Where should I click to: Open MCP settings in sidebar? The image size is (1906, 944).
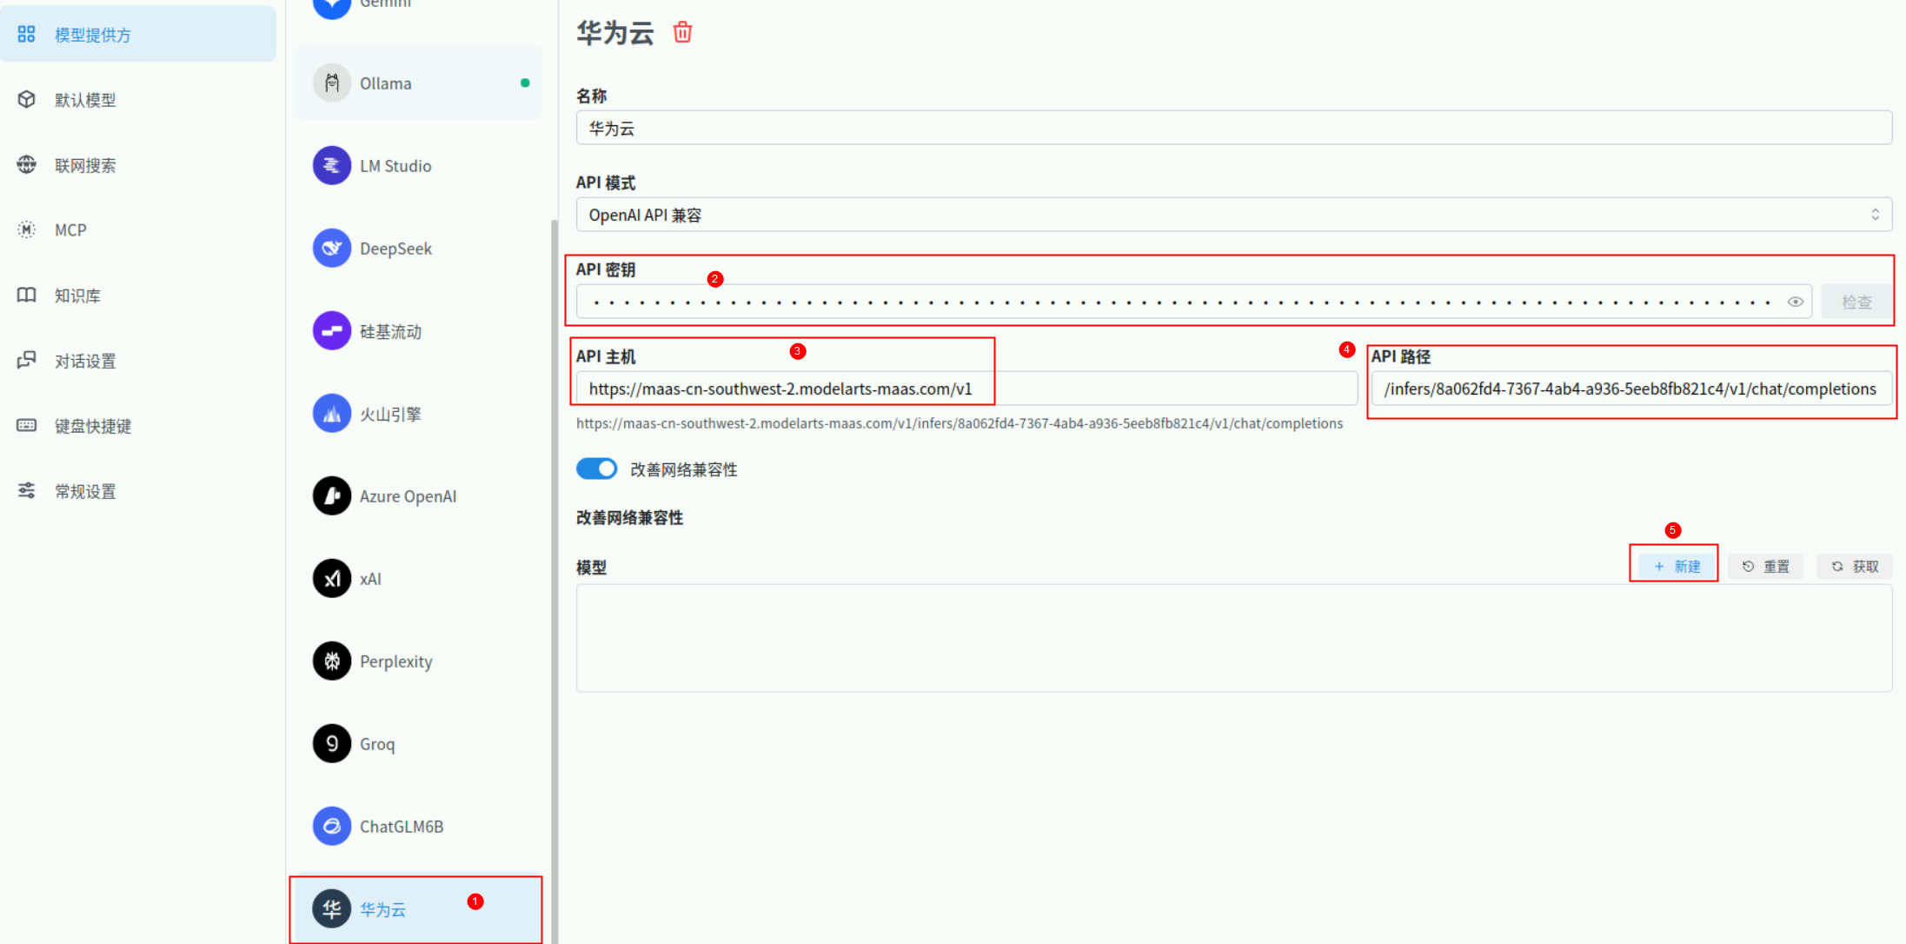[70, 230]
